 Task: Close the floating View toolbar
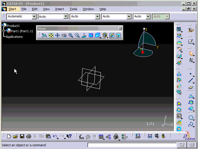pos(120,28)
